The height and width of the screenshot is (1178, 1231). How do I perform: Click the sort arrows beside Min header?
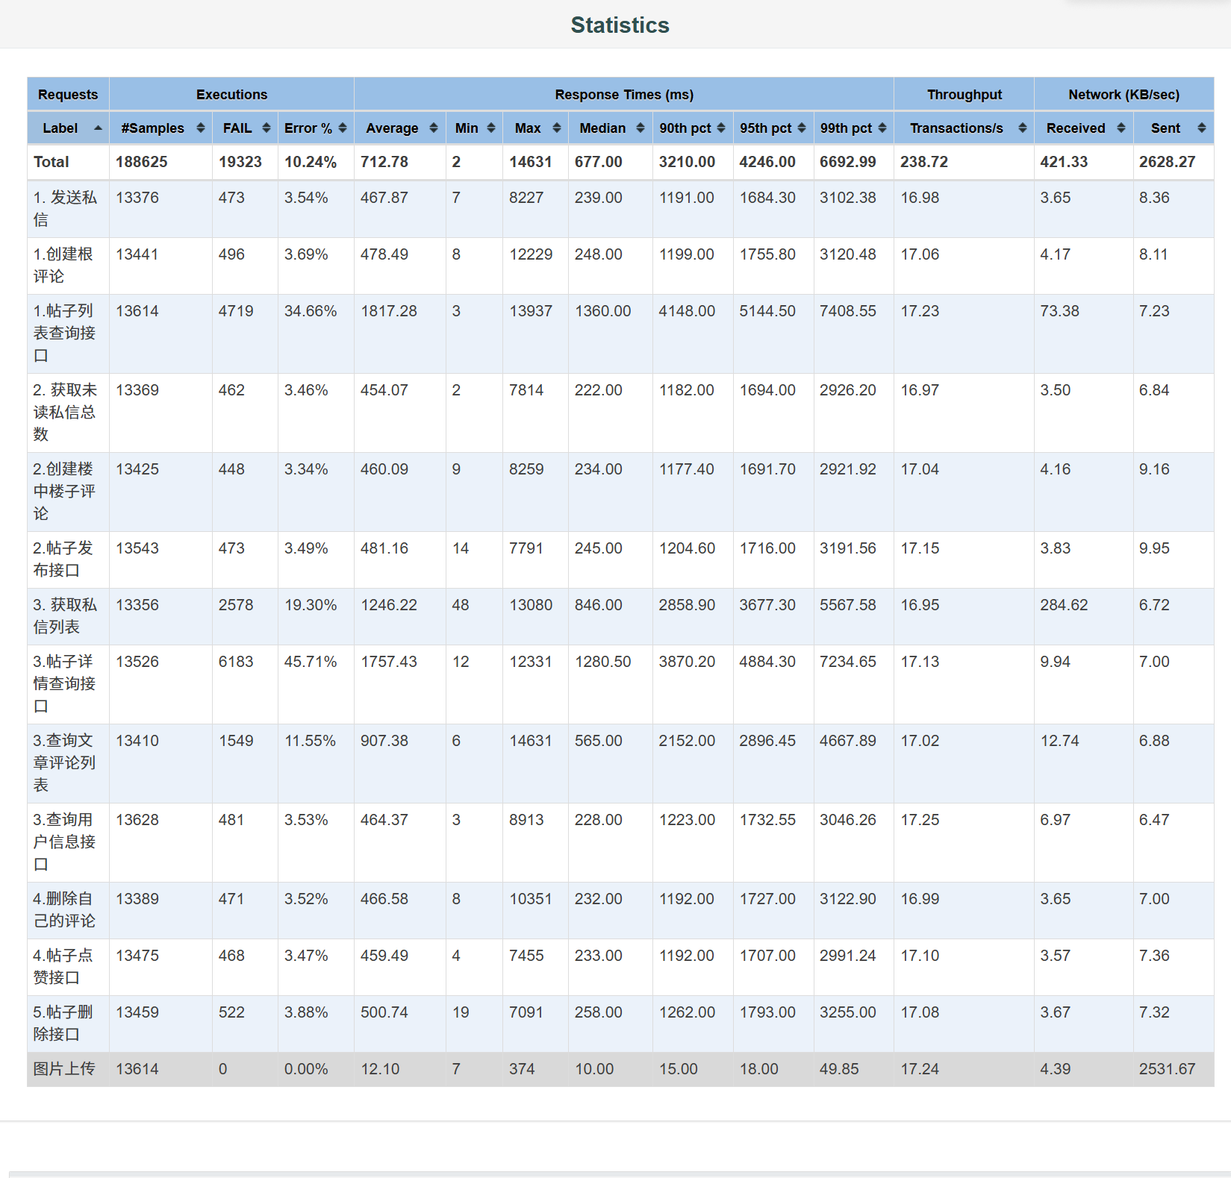point(491,128)
